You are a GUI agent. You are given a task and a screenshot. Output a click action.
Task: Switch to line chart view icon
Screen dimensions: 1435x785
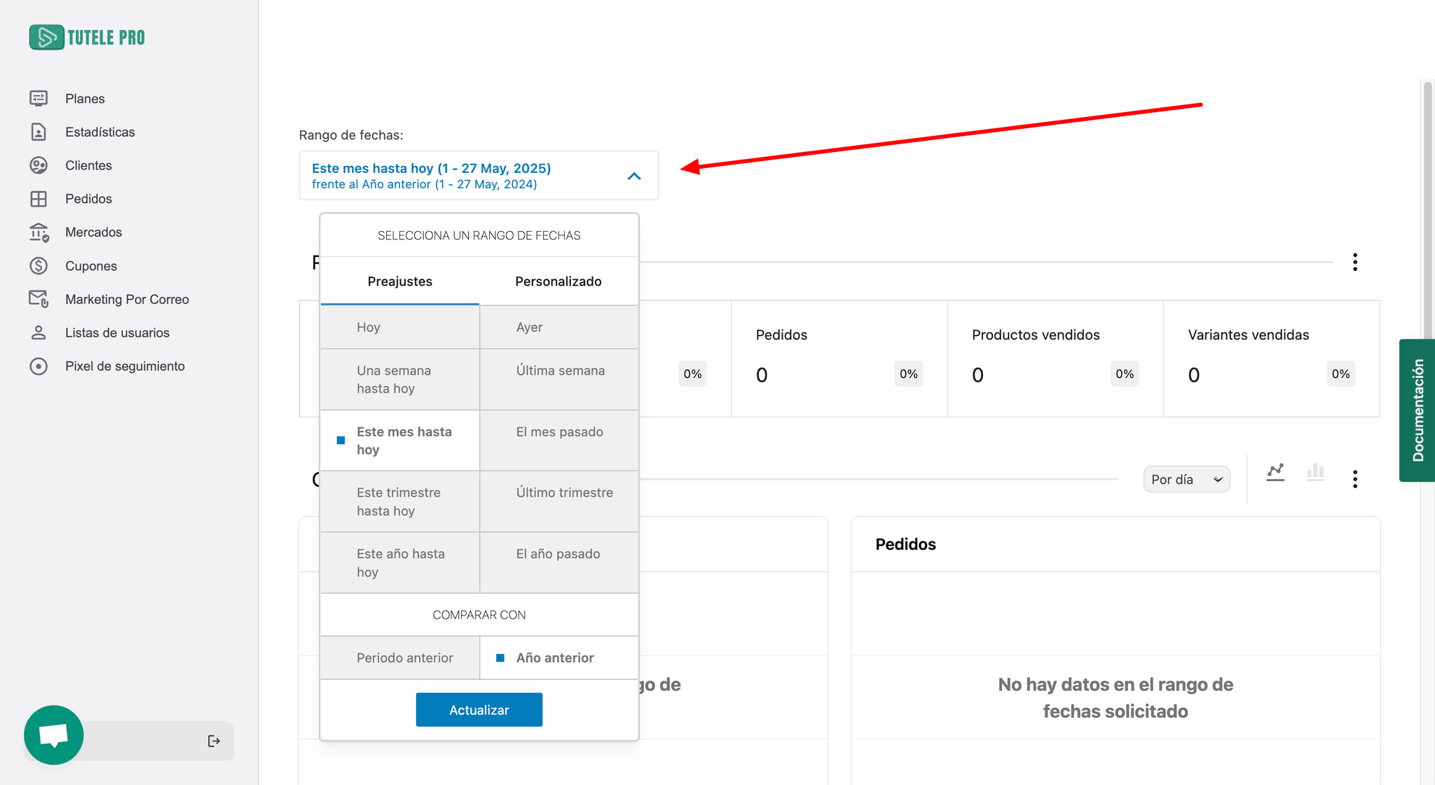pyautogui.click(x=1275, y=473)
